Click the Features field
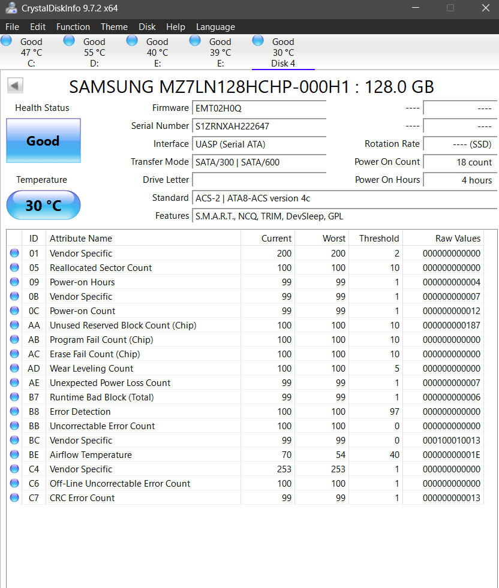Viewport: 499px width, 588px height. click(344, 216)
